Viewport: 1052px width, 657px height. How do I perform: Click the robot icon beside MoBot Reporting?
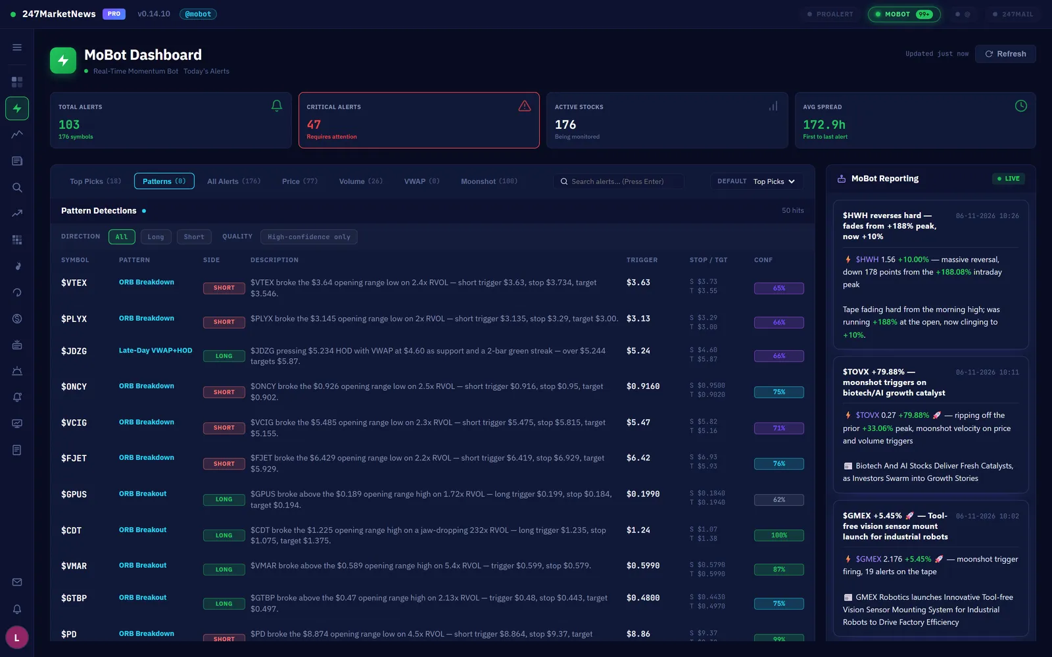[x=842, y=179]
